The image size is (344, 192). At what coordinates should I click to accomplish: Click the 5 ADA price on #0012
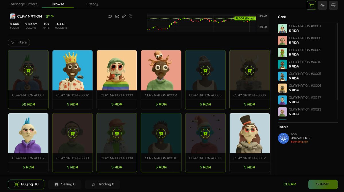click(250, 167)
